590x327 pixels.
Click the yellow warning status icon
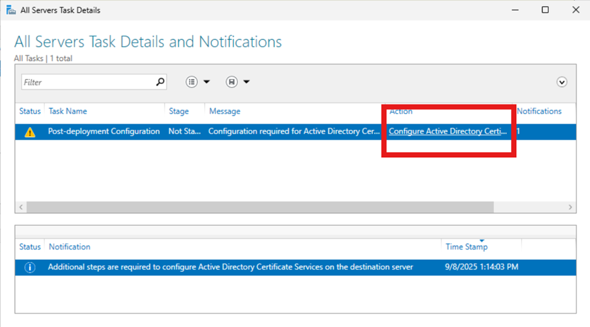click(x=30, y=132)
